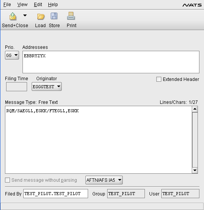This screenshot has height=210, width=204.
Task: Open the AFTN/AFS IA5 format dropdown
Action: coord(104,180)
